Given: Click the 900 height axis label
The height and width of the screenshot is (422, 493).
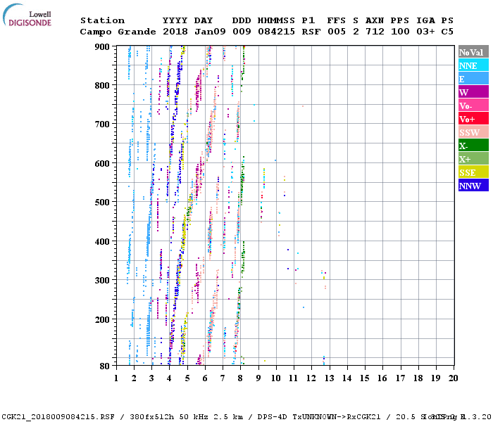Looking at the screenshot, I should [x=102, y=47].
